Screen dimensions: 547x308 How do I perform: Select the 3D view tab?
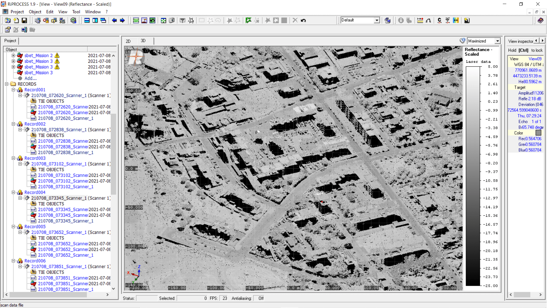143,41
